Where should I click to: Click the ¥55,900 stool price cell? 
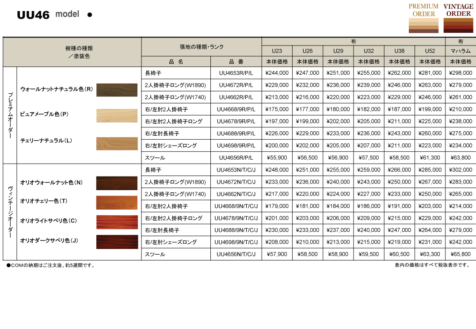point(277,157)
